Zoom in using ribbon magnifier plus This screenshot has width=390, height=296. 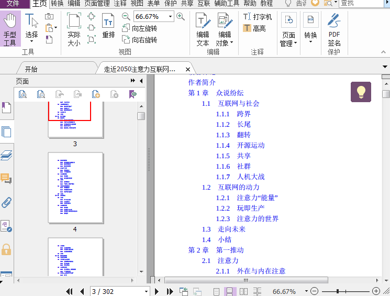click(x=181, y=17)
